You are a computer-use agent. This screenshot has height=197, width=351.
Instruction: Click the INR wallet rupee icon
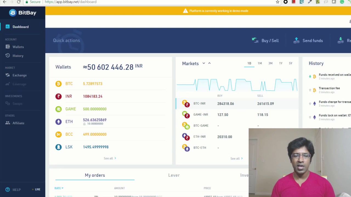(58, 96)
